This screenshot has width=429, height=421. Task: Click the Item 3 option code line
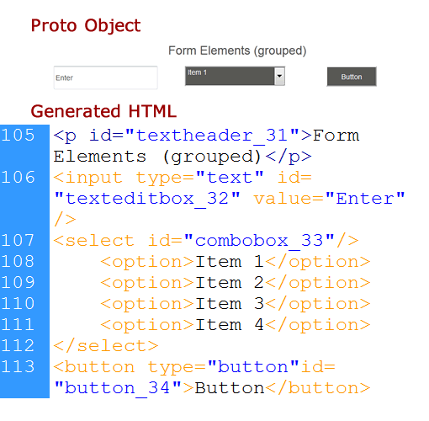pyautogui.click(x=236, y=304)
